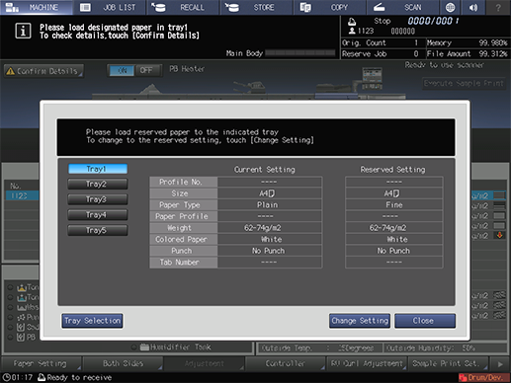Turn PB Heater OFF
This screenshot has height=383, width=511.
(x=146, y=70)
